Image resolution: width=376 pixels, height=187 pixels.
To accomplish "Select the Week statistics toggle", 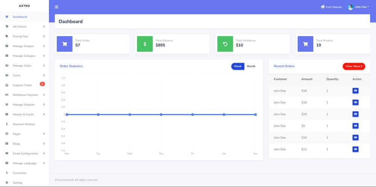I will click(238, 66).
